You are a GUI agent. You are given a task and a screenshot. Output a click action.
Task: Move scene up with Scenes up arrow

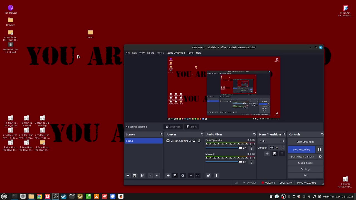150,176
